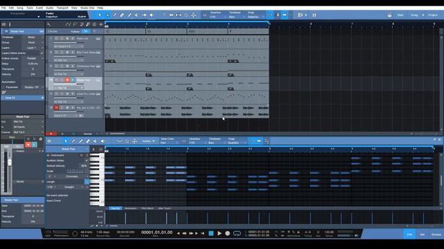The height and width of the screenshot is (249, 444).
Task: Open the track list hamburger icon
Action: 3,25
